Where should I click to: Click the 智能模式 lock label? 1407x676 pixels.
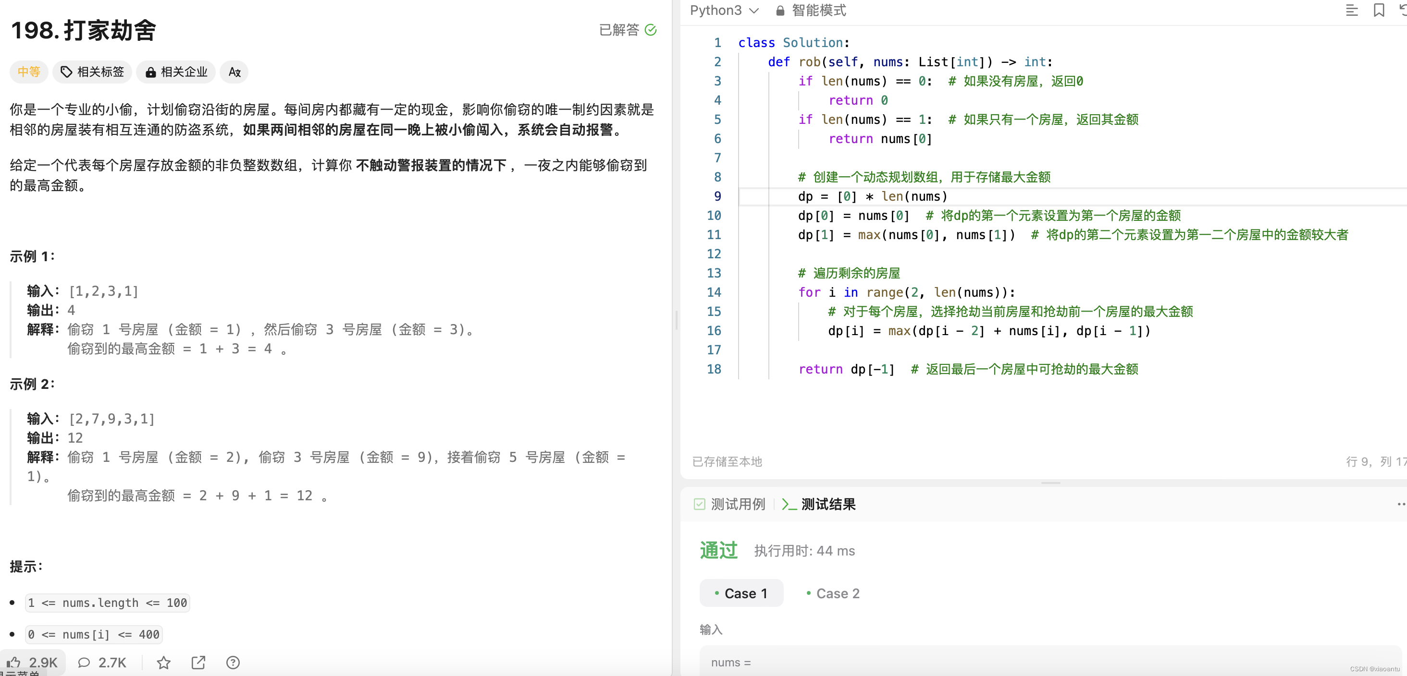tap(811, 11)
